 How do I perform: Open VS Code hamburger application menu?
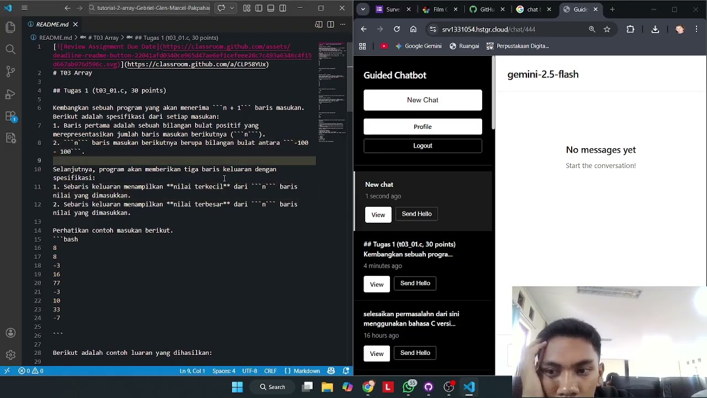(24, 8)
